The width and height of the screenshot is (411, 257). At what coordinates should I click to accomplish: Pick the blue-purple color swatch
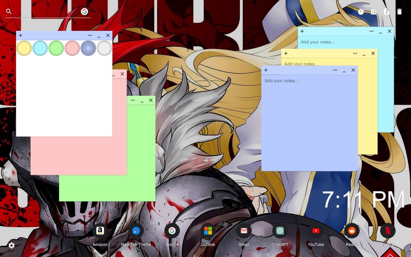88,48
